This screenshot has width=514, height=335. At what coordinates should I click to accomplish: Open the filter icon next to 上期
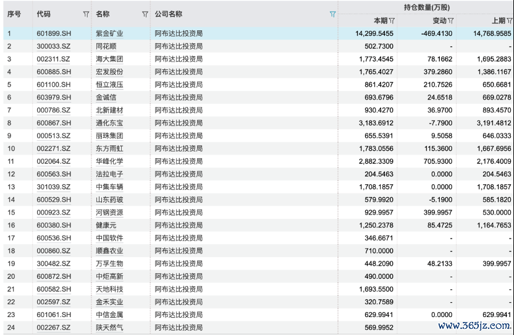pos(510,21)
